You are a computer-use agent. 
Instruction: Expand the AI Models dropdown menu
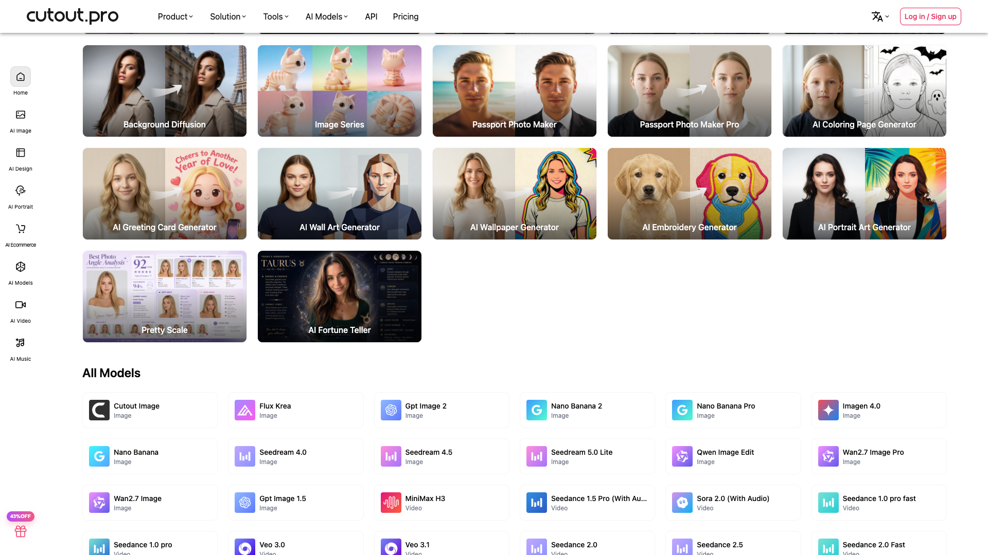pos(327,16)
